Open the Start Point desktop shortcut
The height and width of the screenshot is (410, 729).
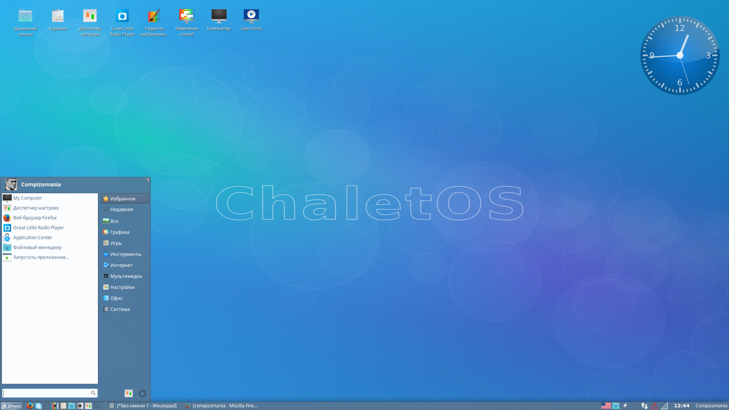[251, 20]
